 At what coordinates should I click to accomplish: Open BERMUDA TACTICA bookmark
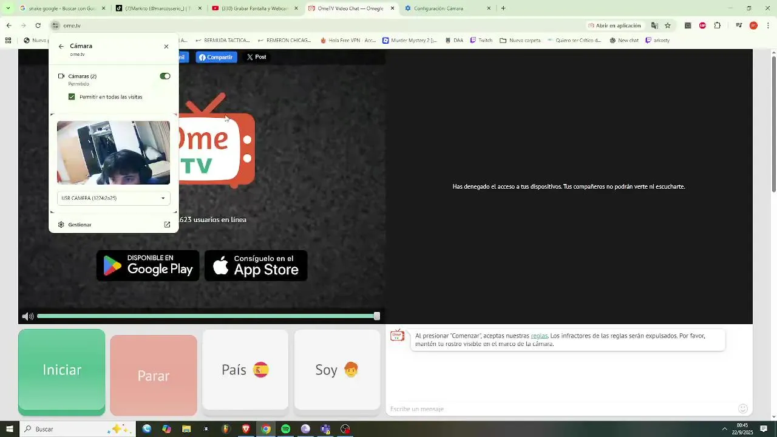pos(222,41)
